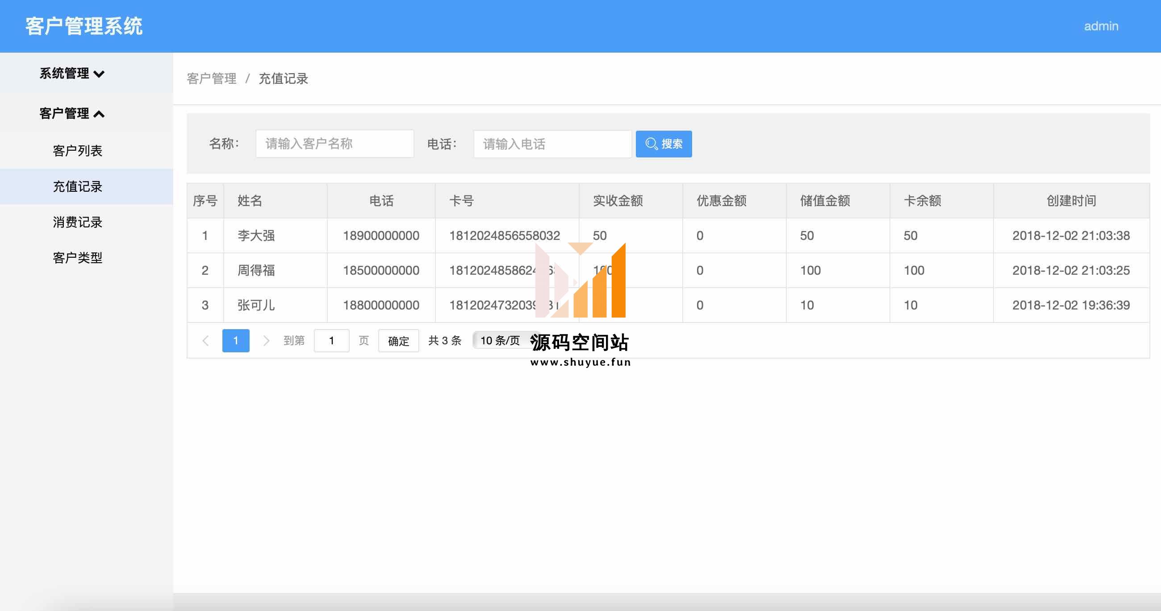
Task: Open the 客户列表 menu item
Action: coord(78,151)
